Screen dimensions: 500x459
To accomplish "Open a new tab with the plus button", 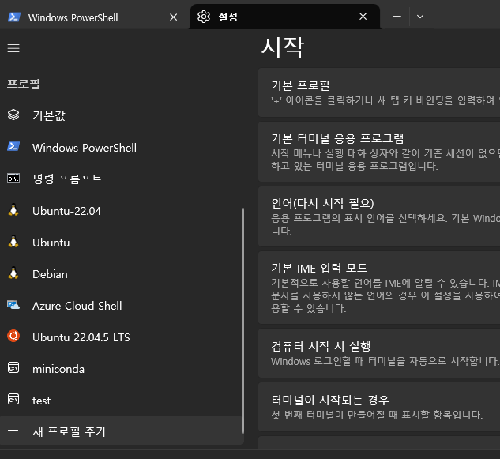I will 397,17.
